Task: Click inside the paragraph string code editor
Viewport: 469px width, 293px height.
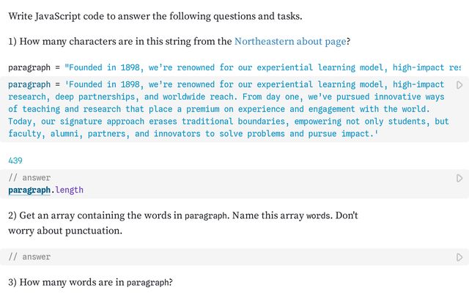Action: (x=227, y=109)
